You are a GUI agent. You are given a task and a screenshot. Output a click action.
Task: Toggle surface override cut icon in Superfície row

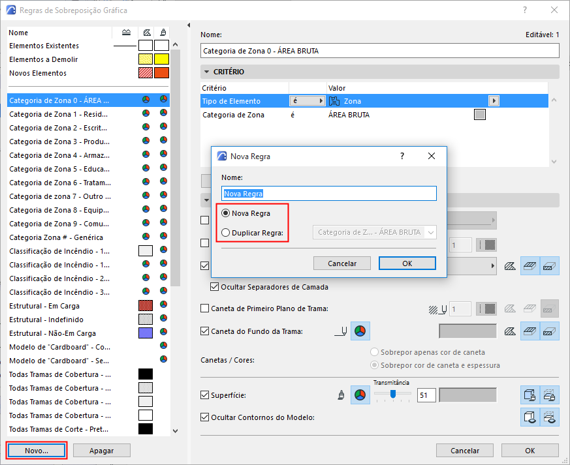pyautogui.click(x=549, y=395)
